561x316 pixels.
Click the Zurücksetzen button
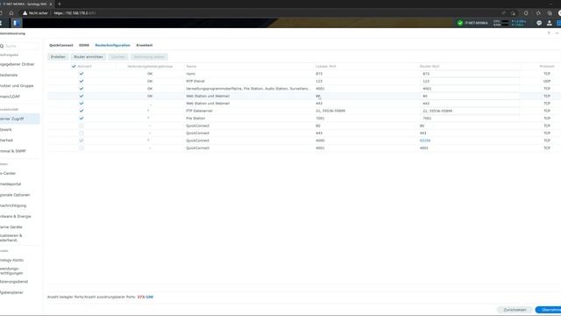coord(515,310)
